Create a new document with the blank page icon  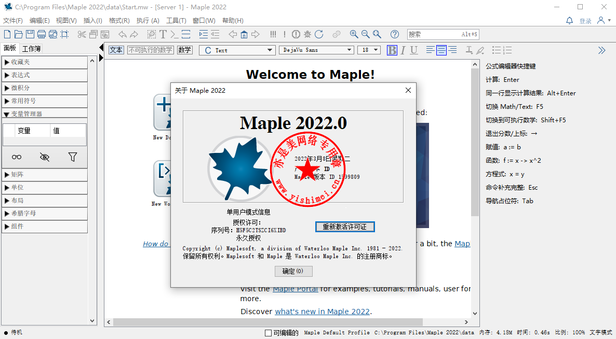pyautogui.click(x=7, y=35)
